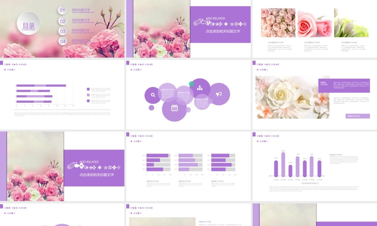Viewport: 377px width, 226px height.
Task: Click the top legend square of stacked bar chart
Action: 89,89
